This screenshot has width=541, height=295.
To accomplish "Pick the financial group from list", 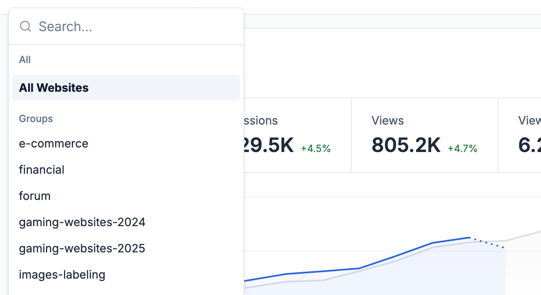I will [42, 170].
